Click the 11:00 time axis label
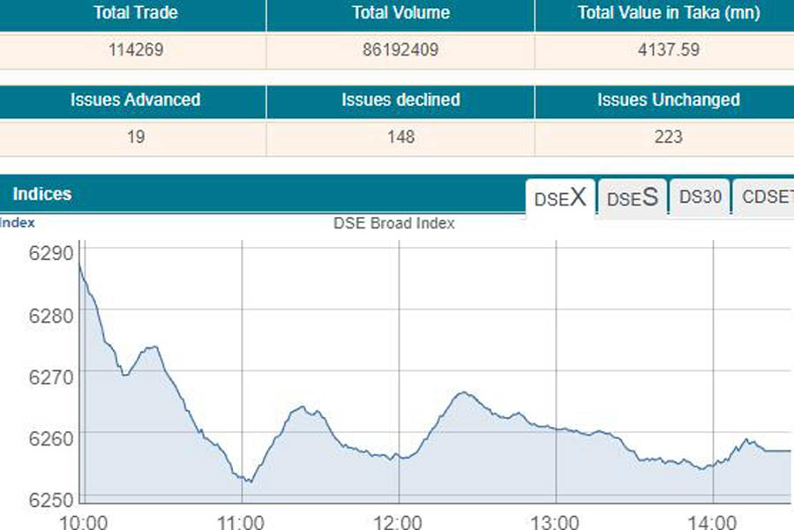Image resolution: width=794 pixels, height=530 pixels. [x=242, y=520]
